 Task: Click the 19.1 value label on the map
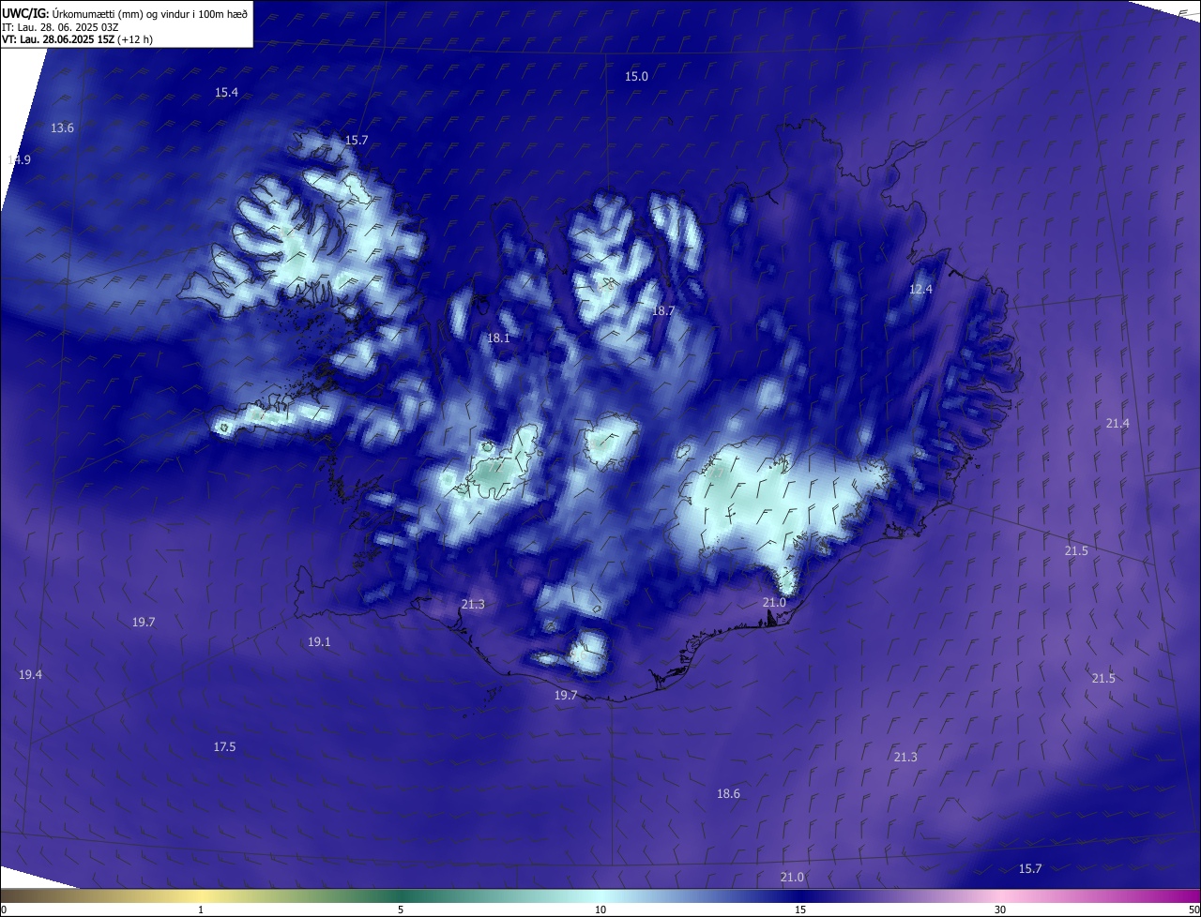319,641
